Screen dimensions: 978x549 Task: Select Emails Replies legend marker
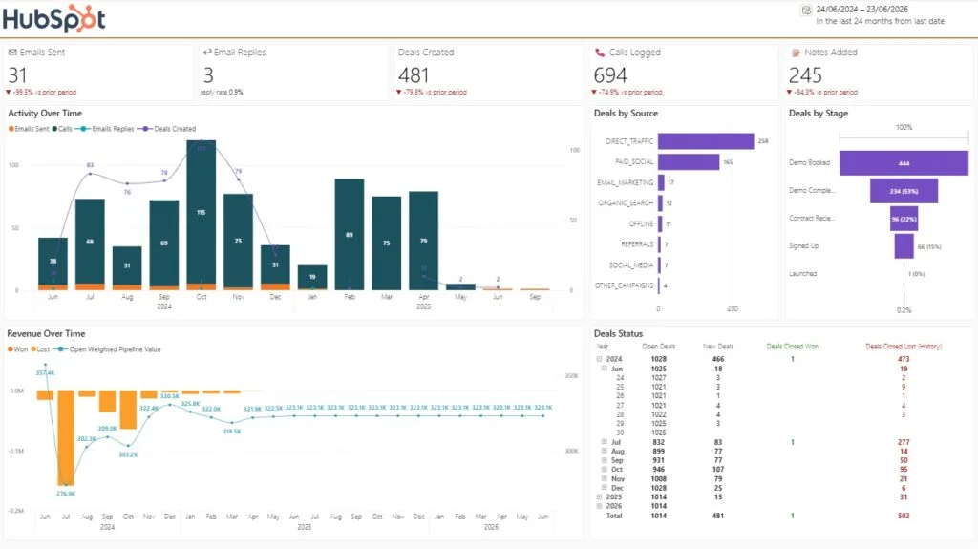point(82,129)
